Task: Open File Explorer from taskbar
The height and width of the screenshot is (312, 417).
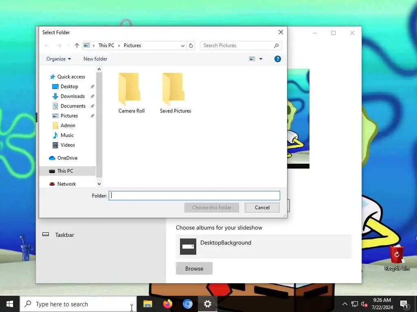Action: 147,304
